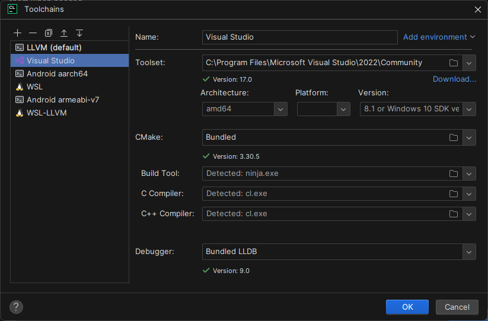Click the Toolset 'Version: 17.0' text
The image size is (488, 321).
(232, 79)
